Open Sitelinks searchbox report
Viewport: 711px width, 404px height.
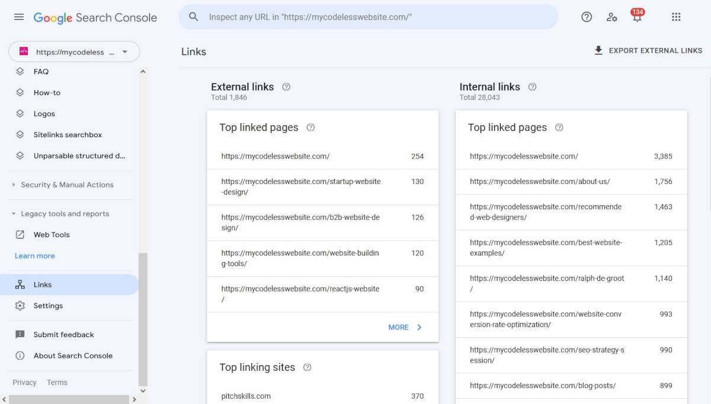pos(68,135)
